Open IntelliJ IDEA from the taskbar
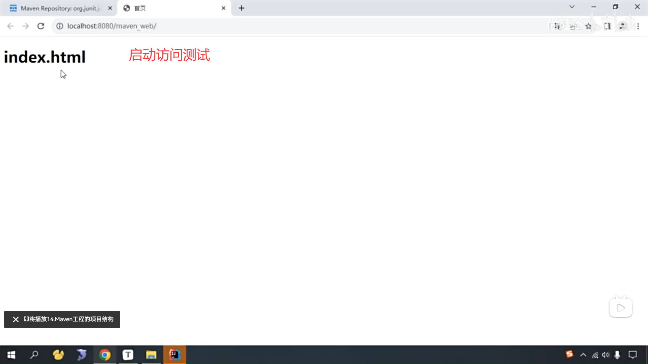Image resolution: width=648 pixels, height=364 pixels. tap(174, 355)
